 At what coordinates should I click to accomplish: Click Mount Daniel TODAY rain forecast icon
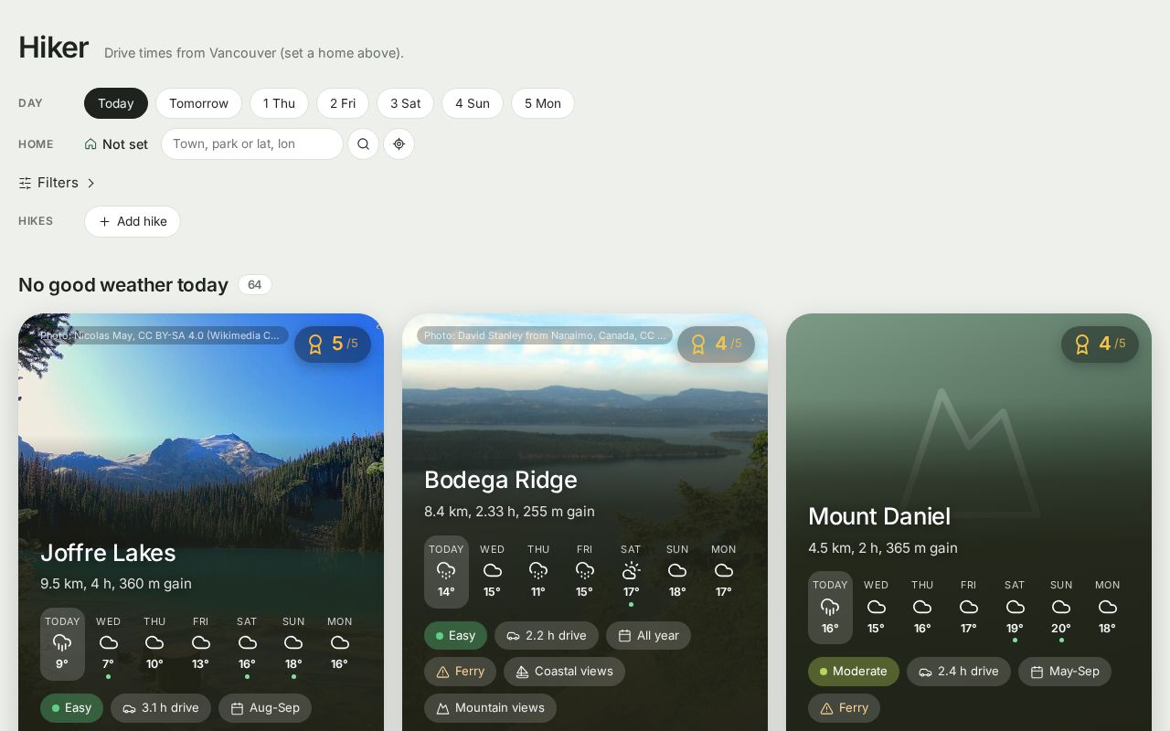click(x=830, y=607)
